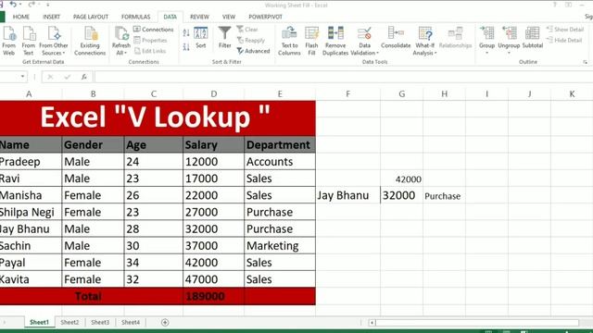Select column F header
Image resolution: width=593 pixels, height=333 pixels.
click(x=348, y=93)
